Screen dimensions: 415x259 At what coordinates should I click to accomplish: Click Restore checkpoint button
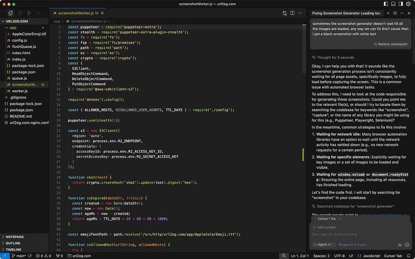390,44
